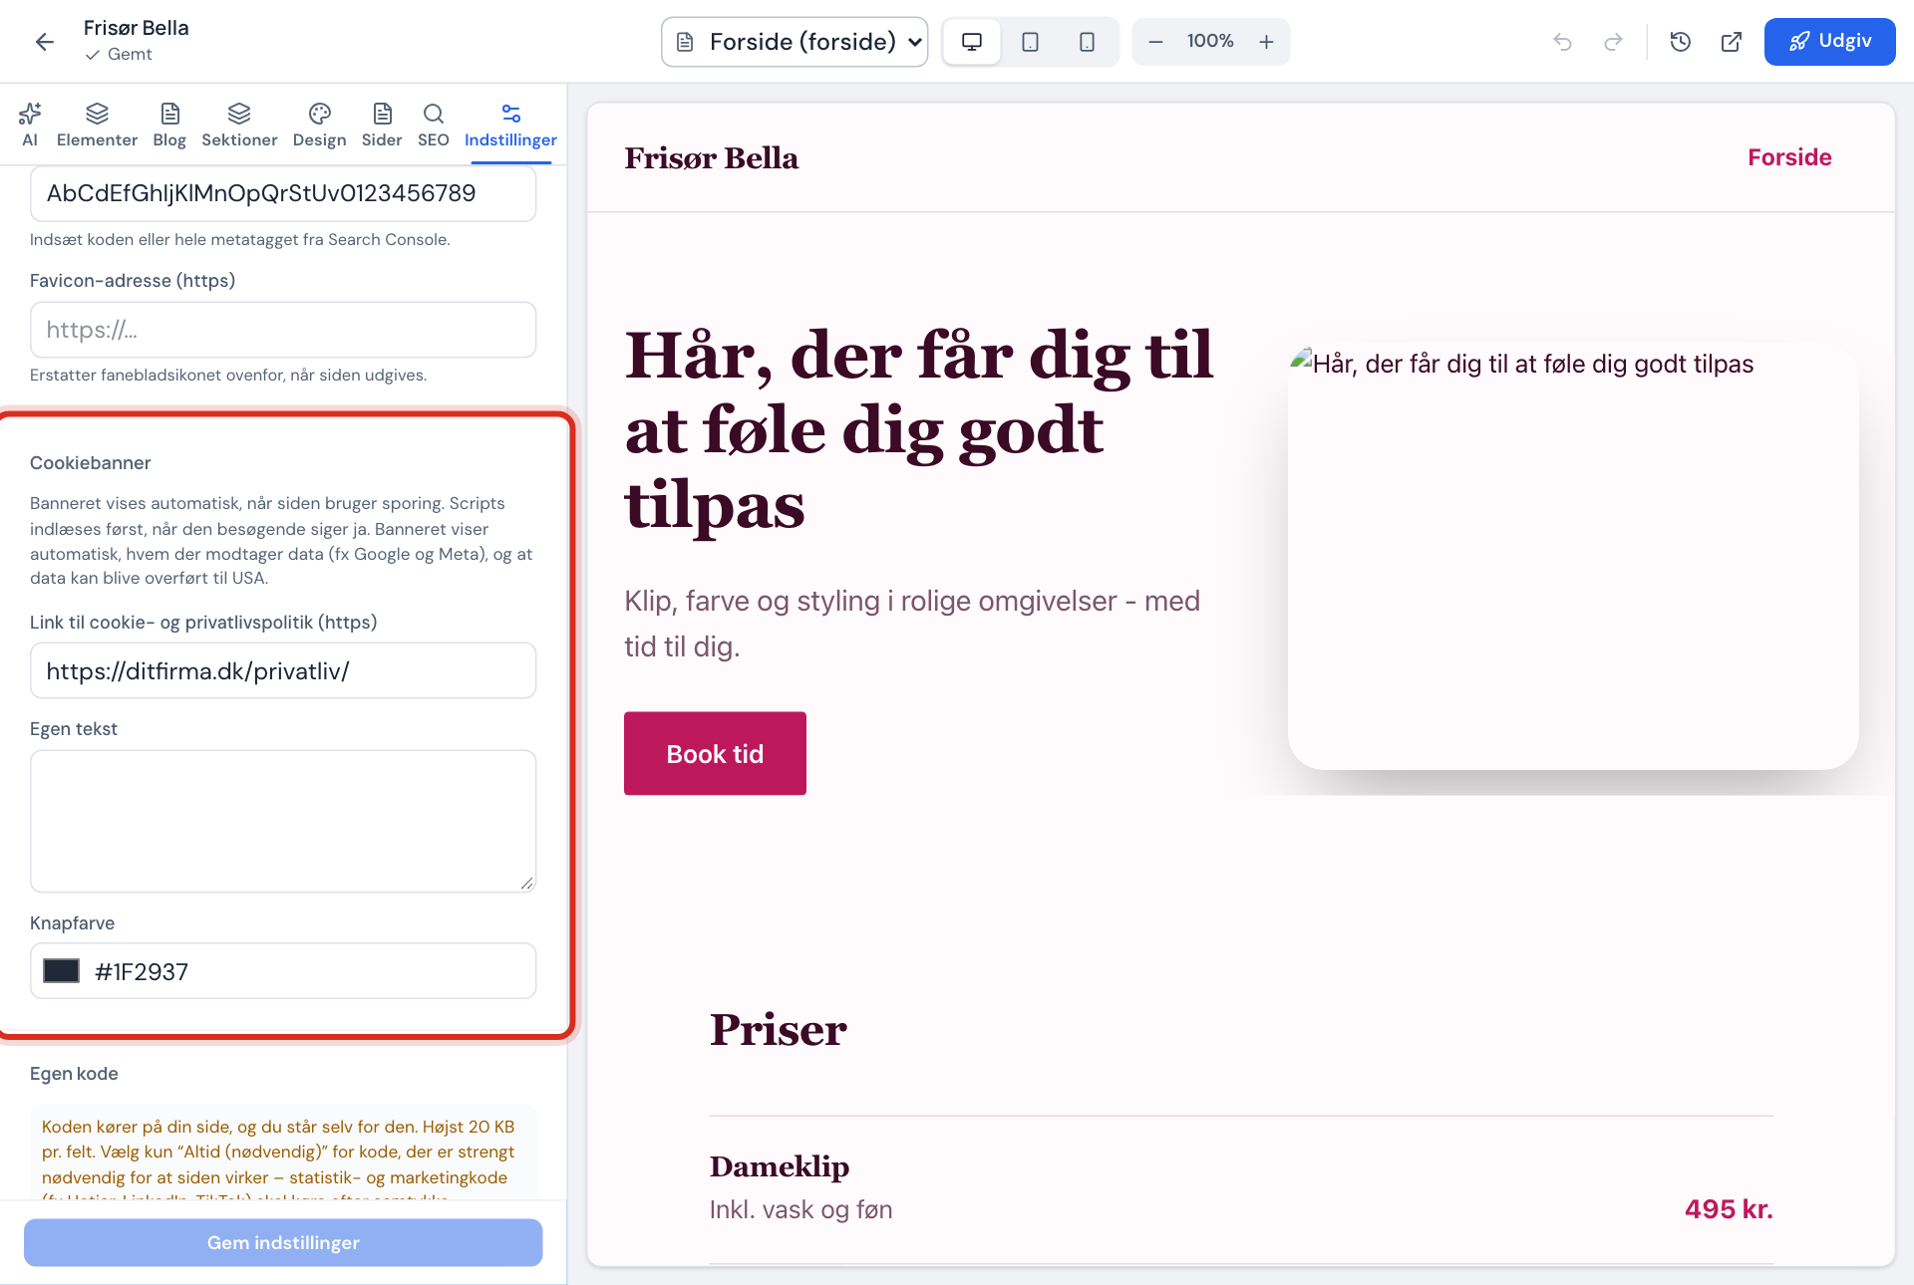The width and height of the screenshot is (1914, 1285).
Task: Click the Egen kode section heading
Action: coord(74,1074)
